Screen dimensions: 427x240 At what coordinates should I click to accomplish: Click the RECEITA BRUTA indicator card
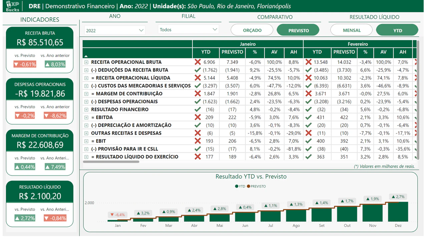40,50
